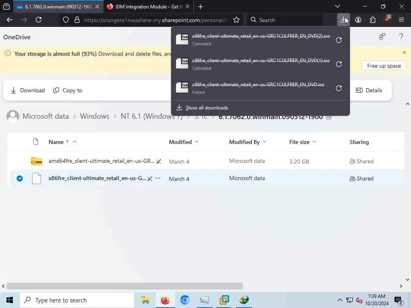Viewport: 411px width, 308px height.
Task: Click iso file icon of failed DVD.iso
Action: (182, 88)
